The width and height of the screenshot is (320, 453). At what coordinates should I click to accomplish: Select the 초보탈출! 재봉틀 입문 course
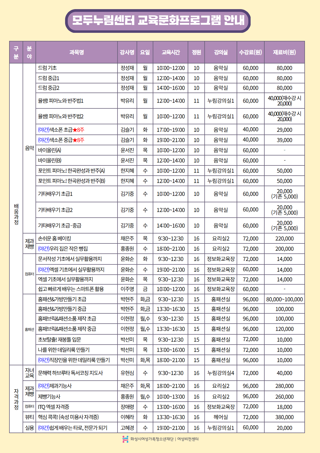point(59,339)
